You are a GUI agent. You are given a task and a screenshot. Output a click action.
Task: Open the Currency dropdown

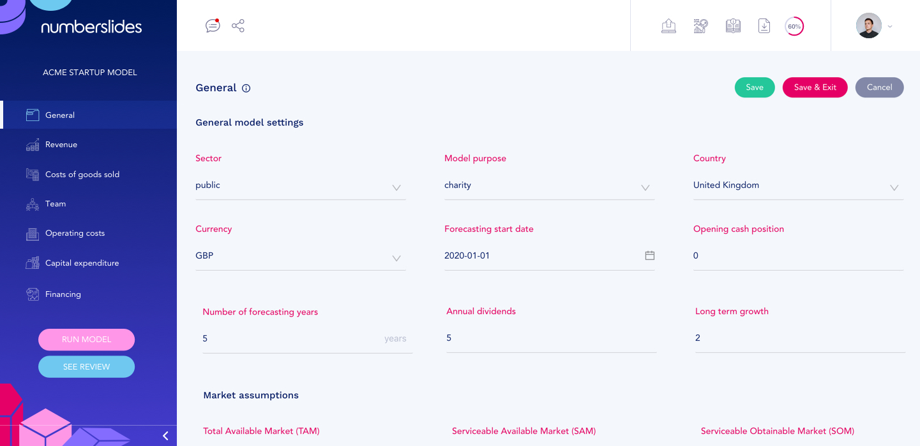396,258
